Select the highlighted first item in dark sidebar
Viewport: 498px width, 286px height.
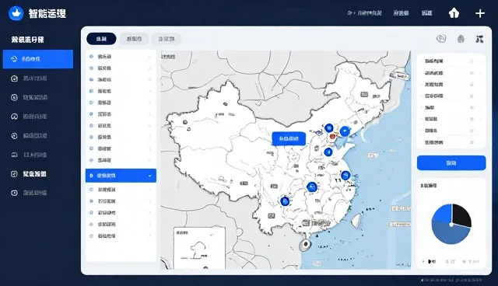pyautogui.click(x=38, y=59)
